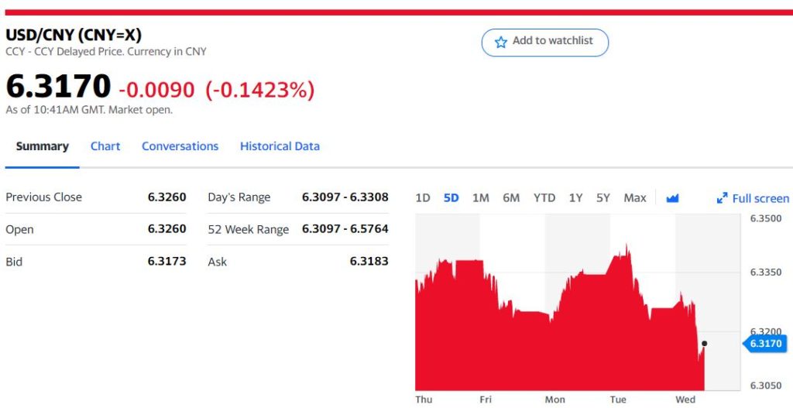
Task: Switch chart range to 6M
Action: (x=511, y=198)
